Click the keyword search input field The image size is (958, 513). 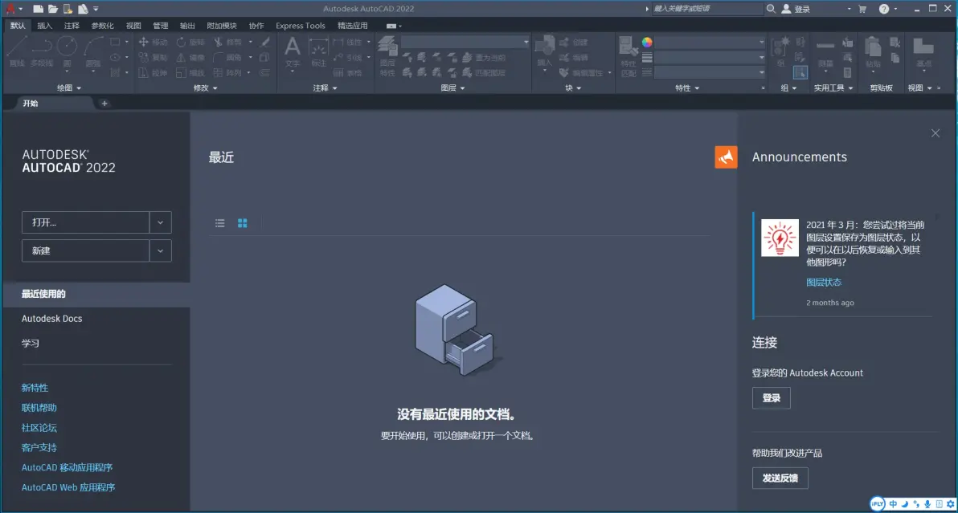(x=707, y=9)
